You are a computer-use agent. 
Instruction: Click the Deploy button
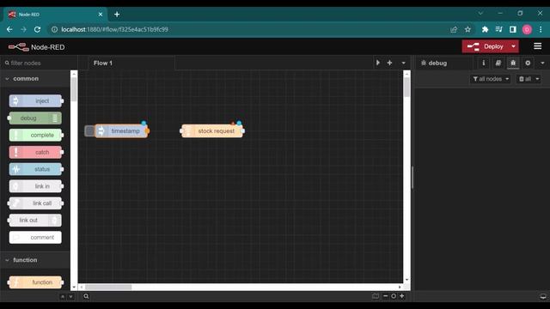[485, 46]
